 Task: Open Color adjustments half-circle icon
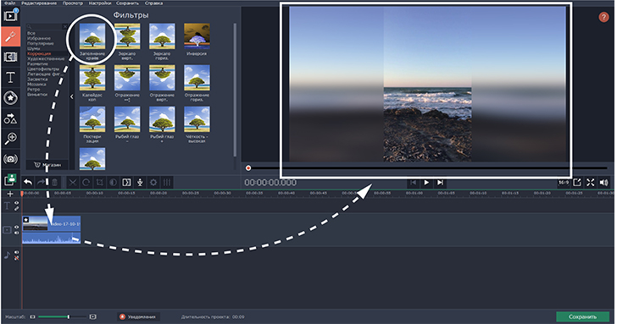pos(113,182)
